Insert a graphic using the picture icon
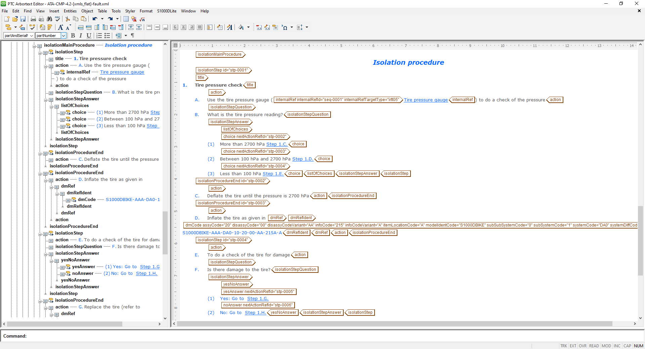Image resolution: width=645 pixels, height=349 pixels. [x=133, y=19]
